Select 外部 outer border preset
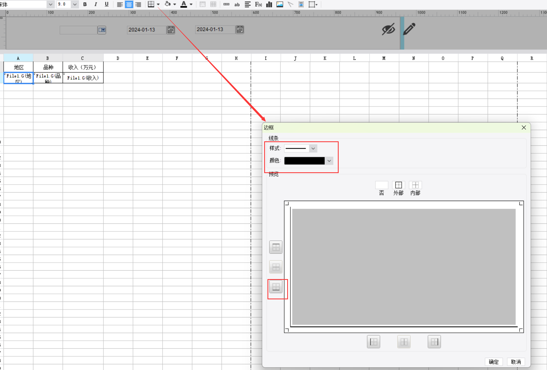Viewport: 547px width, 370px height. point(398,185)
